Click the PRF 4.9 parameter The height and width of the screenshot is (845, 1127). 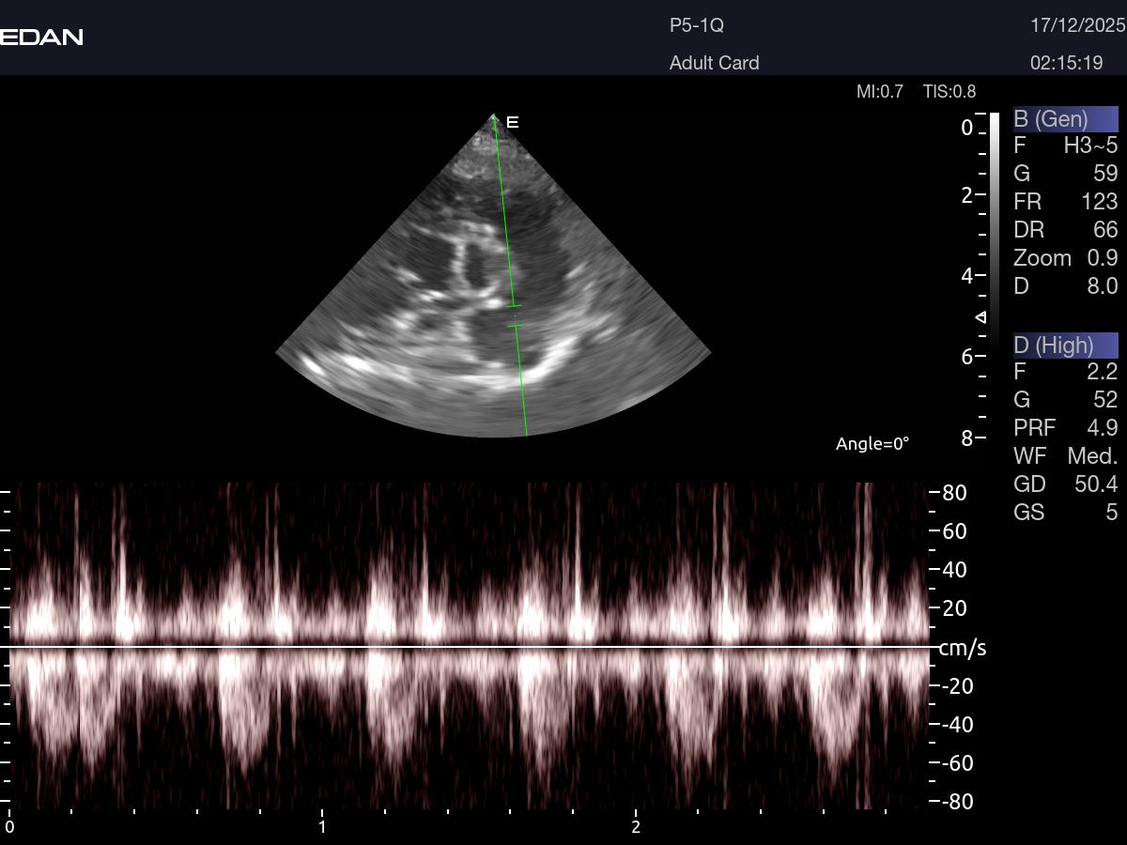click(1065, 428)
